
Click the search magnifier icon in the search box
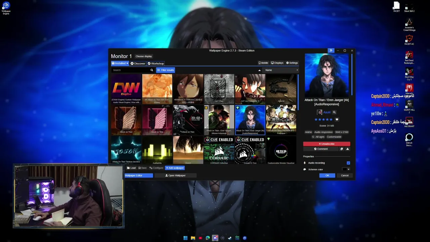point(152,70)
